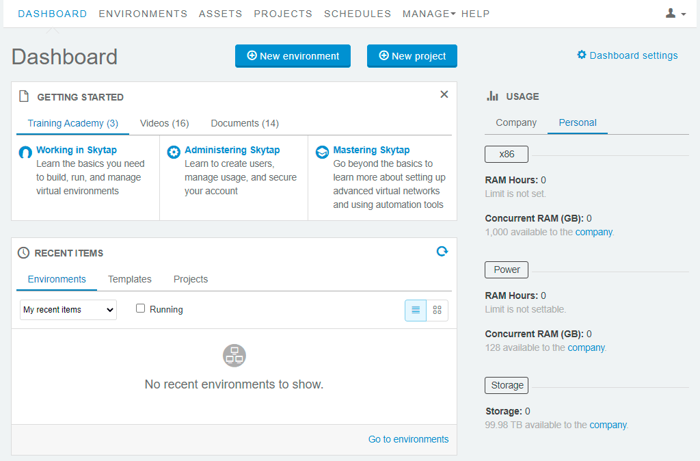The image size is (700, 461).
Task: Open the Administering Skytap course link
Action: click(232, 150)
